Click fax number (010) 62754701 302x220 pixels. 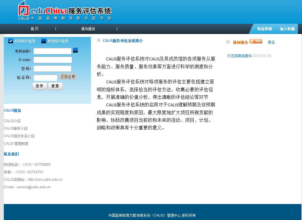(29, 172)
